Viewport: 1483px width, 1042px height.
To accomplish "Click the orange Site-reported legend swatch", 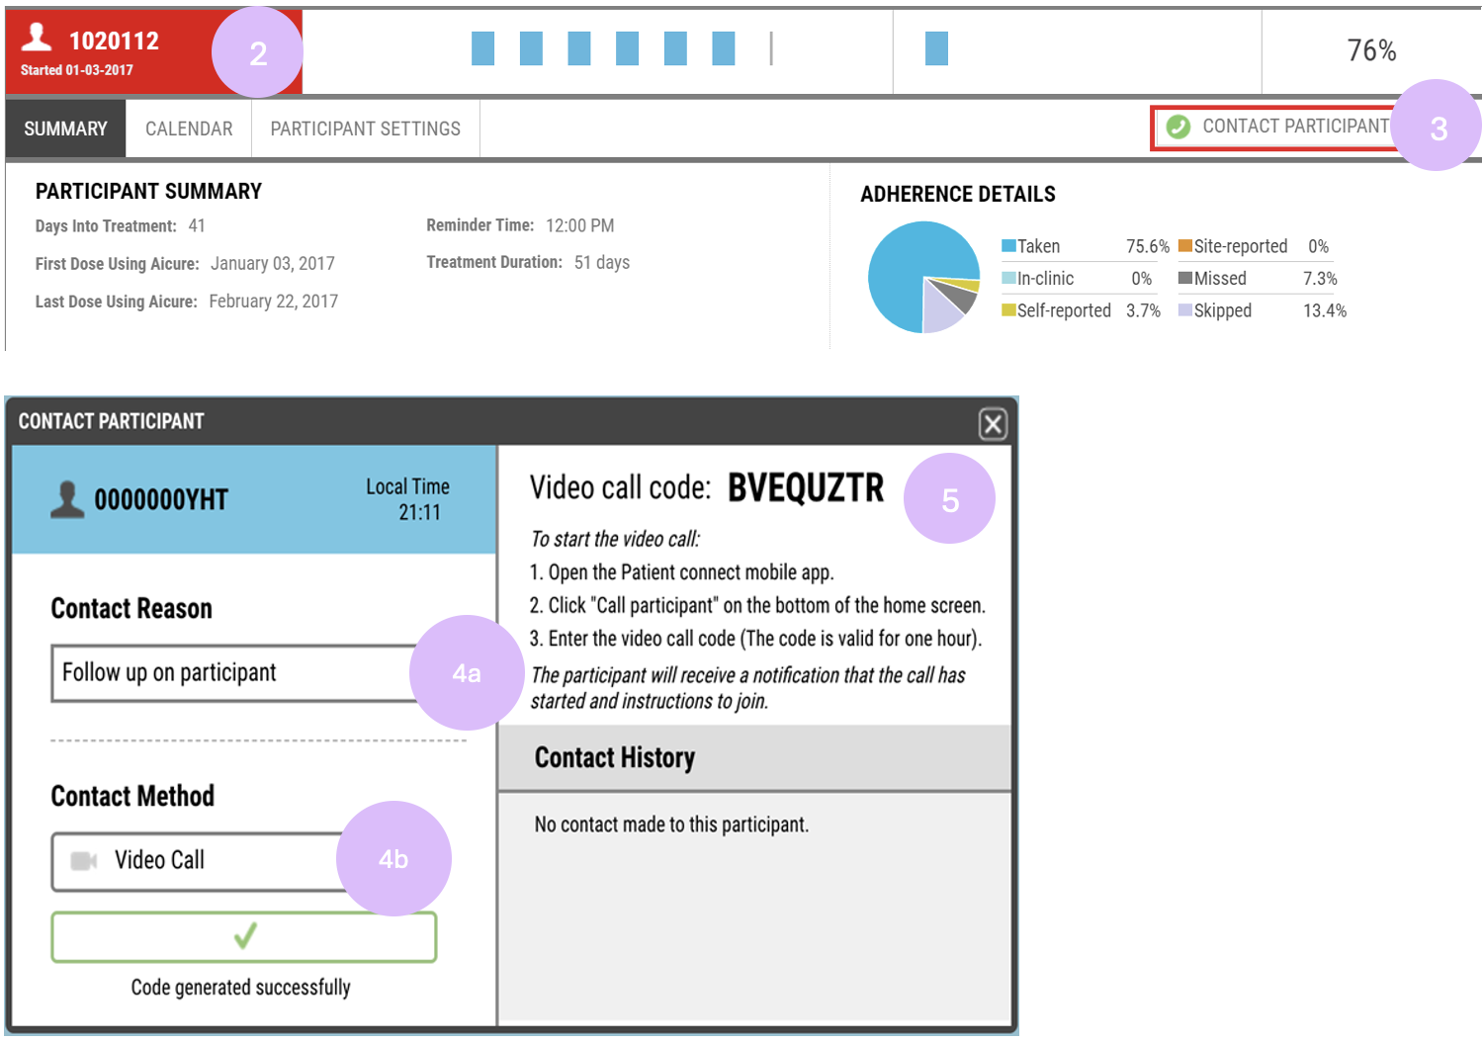I will [x=1185, y=246].
